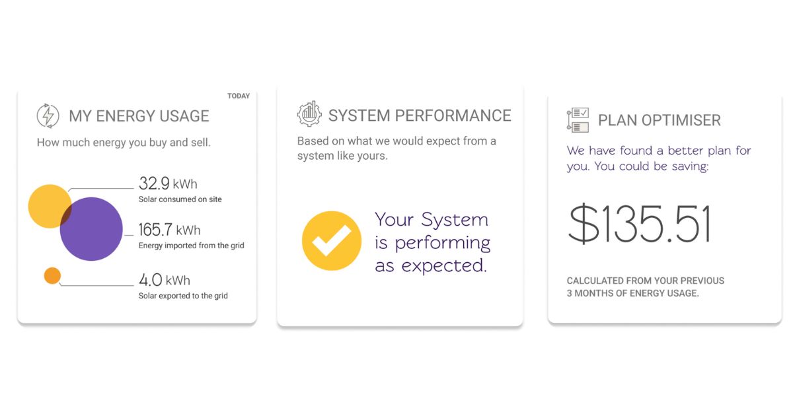Click 'Your System is performing as expected' text
Image resolution: width=793 pixels, height=414 pixels.
[x=432, y=242]
